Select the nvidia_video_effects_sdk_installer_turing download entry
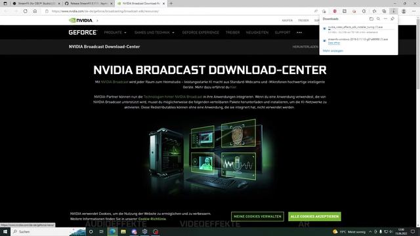 (358, 29)
